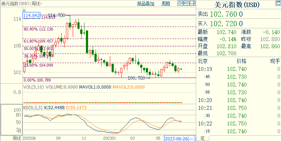Image resolution: width=281 pixels, height=141 pixels.
Task: Click the 114.780 high price marker
Action: 57,16
